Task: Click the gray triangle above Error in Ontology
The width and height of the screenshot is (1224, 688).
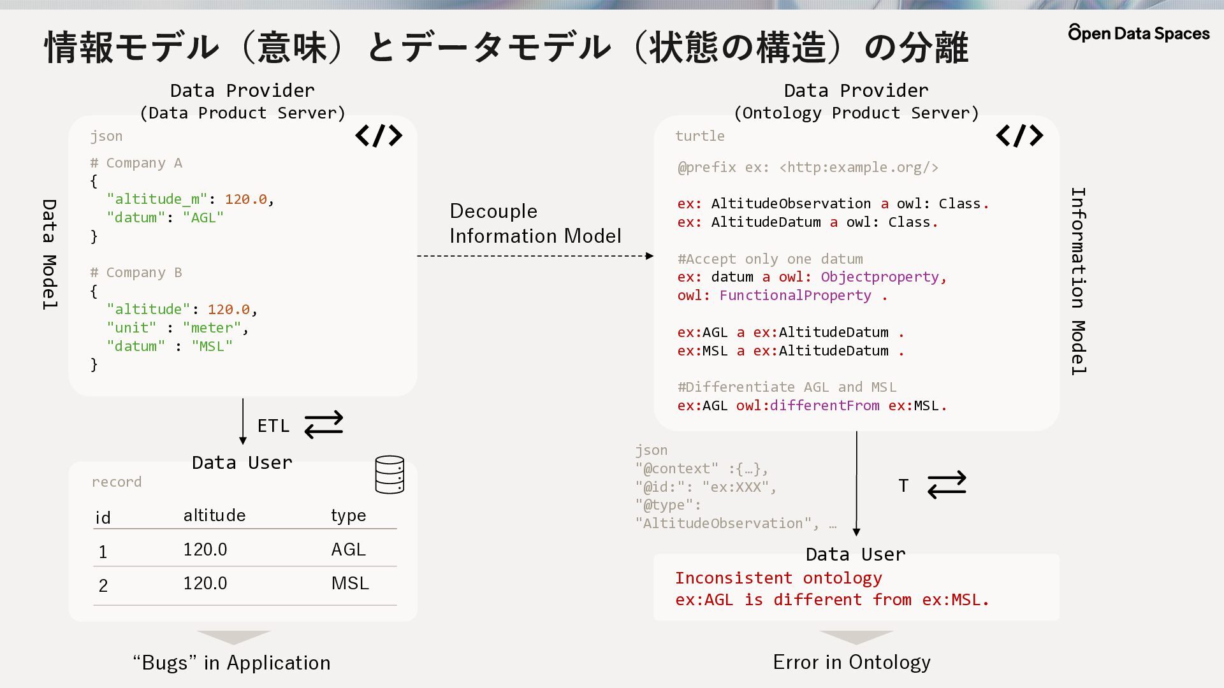Action: pos(856,638)
